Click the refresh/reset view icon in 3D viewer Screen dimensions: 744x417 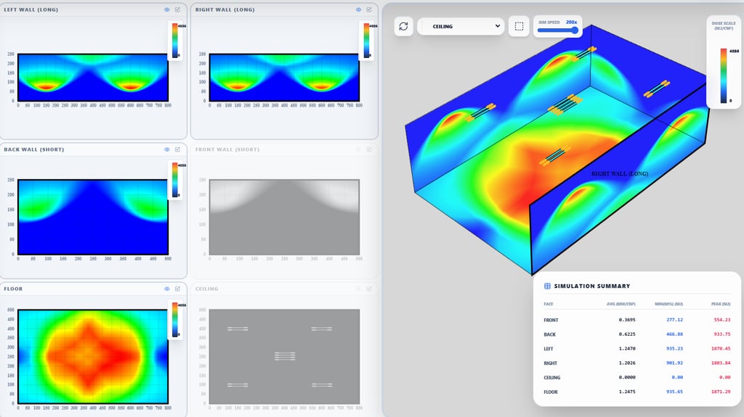pos(403,26)
